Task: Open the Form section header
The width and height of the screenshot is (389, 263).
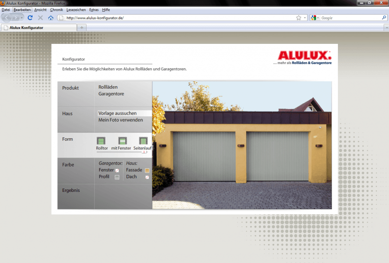Action: click(x=68, y=139)
